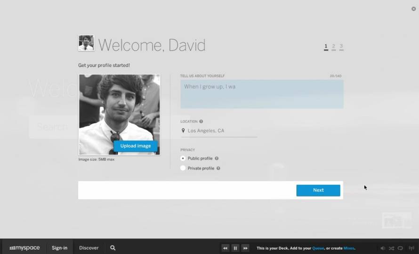Open help icon beside Private profile
This screenshot has height=254, width=419.
[218, 168]
